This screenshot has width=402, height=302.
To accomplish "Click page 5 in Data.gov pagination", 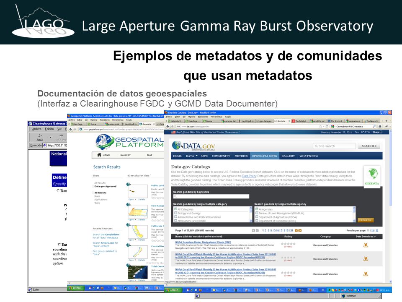I will 274,230.
